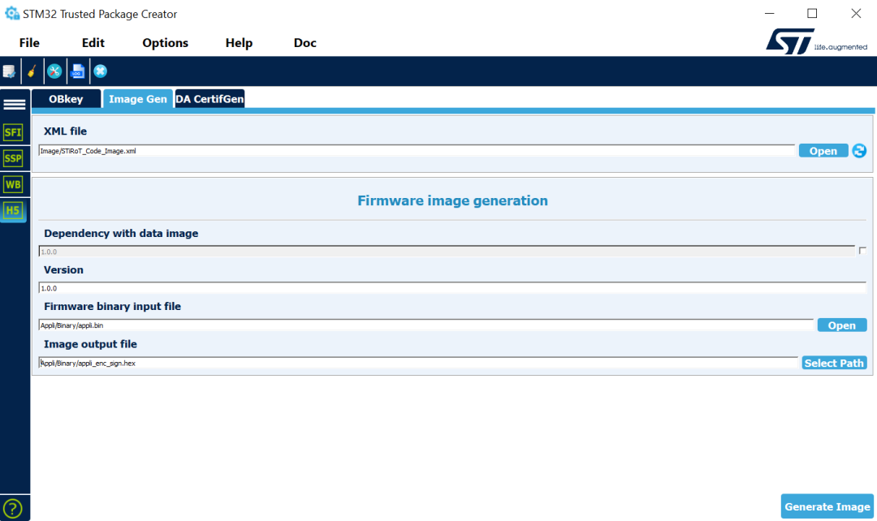Click the refresh icon next to XML Open
877x521 pixels.
click(x=859, y=151)
